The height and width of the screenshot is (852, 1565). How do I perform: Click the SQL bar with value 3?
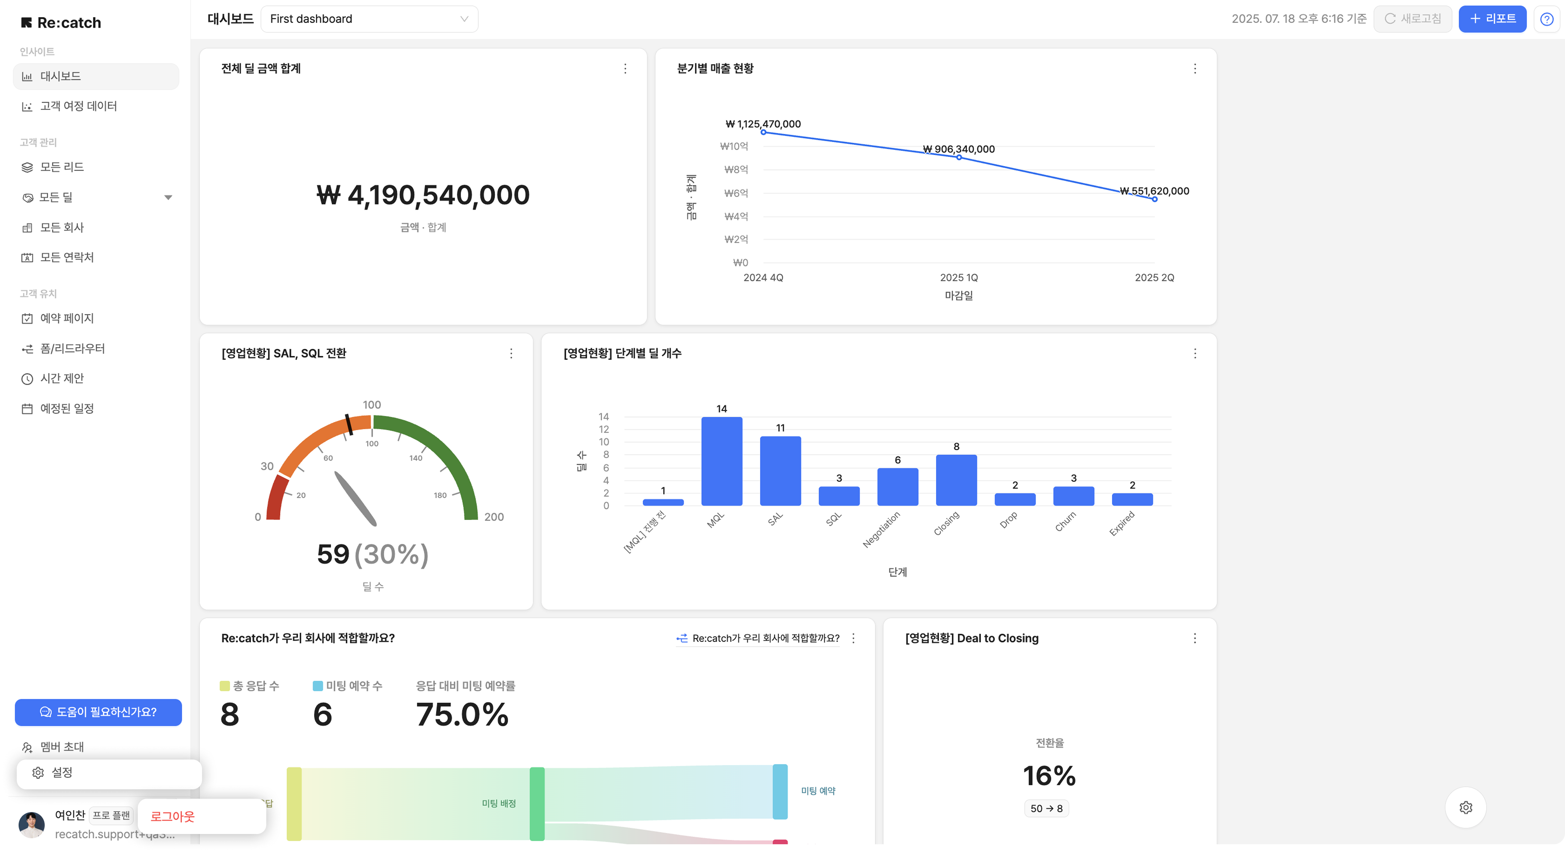click(x=839, y=496)
